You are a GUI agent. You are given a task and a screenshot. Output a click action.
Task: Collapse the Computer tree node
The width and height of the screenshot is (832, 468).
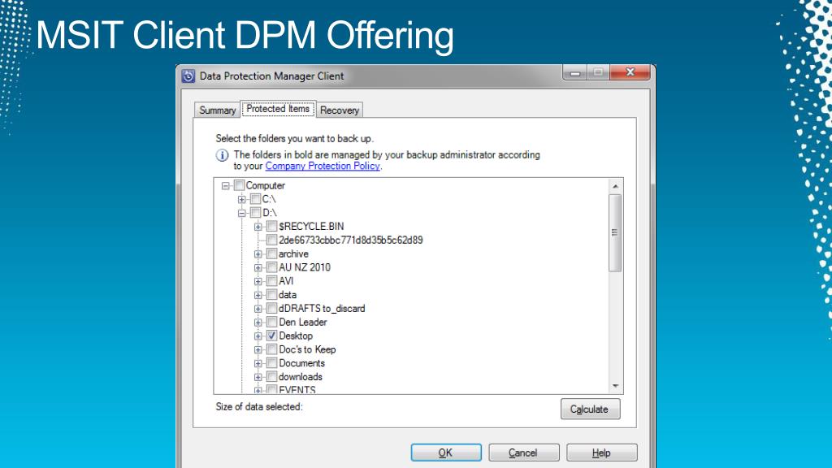pyautogui.click(x=226, y=186)
